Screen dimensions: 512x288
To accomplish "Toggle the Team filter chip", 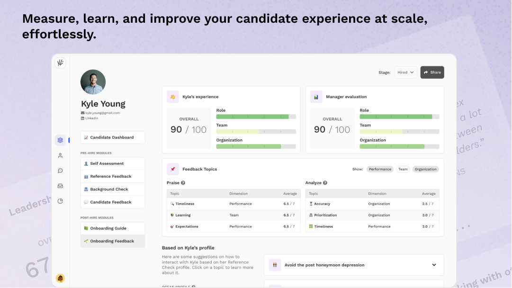I will (x=403, y=169).
